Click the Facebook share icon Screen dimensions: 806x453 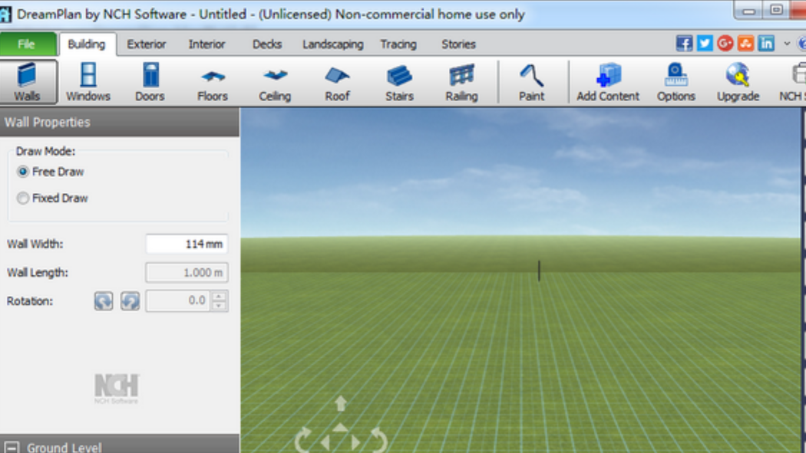click(x=684, y=44)
